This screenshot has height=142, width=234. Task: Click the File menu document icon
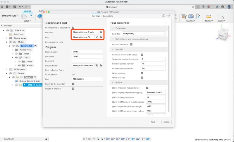tap(7, 7)
